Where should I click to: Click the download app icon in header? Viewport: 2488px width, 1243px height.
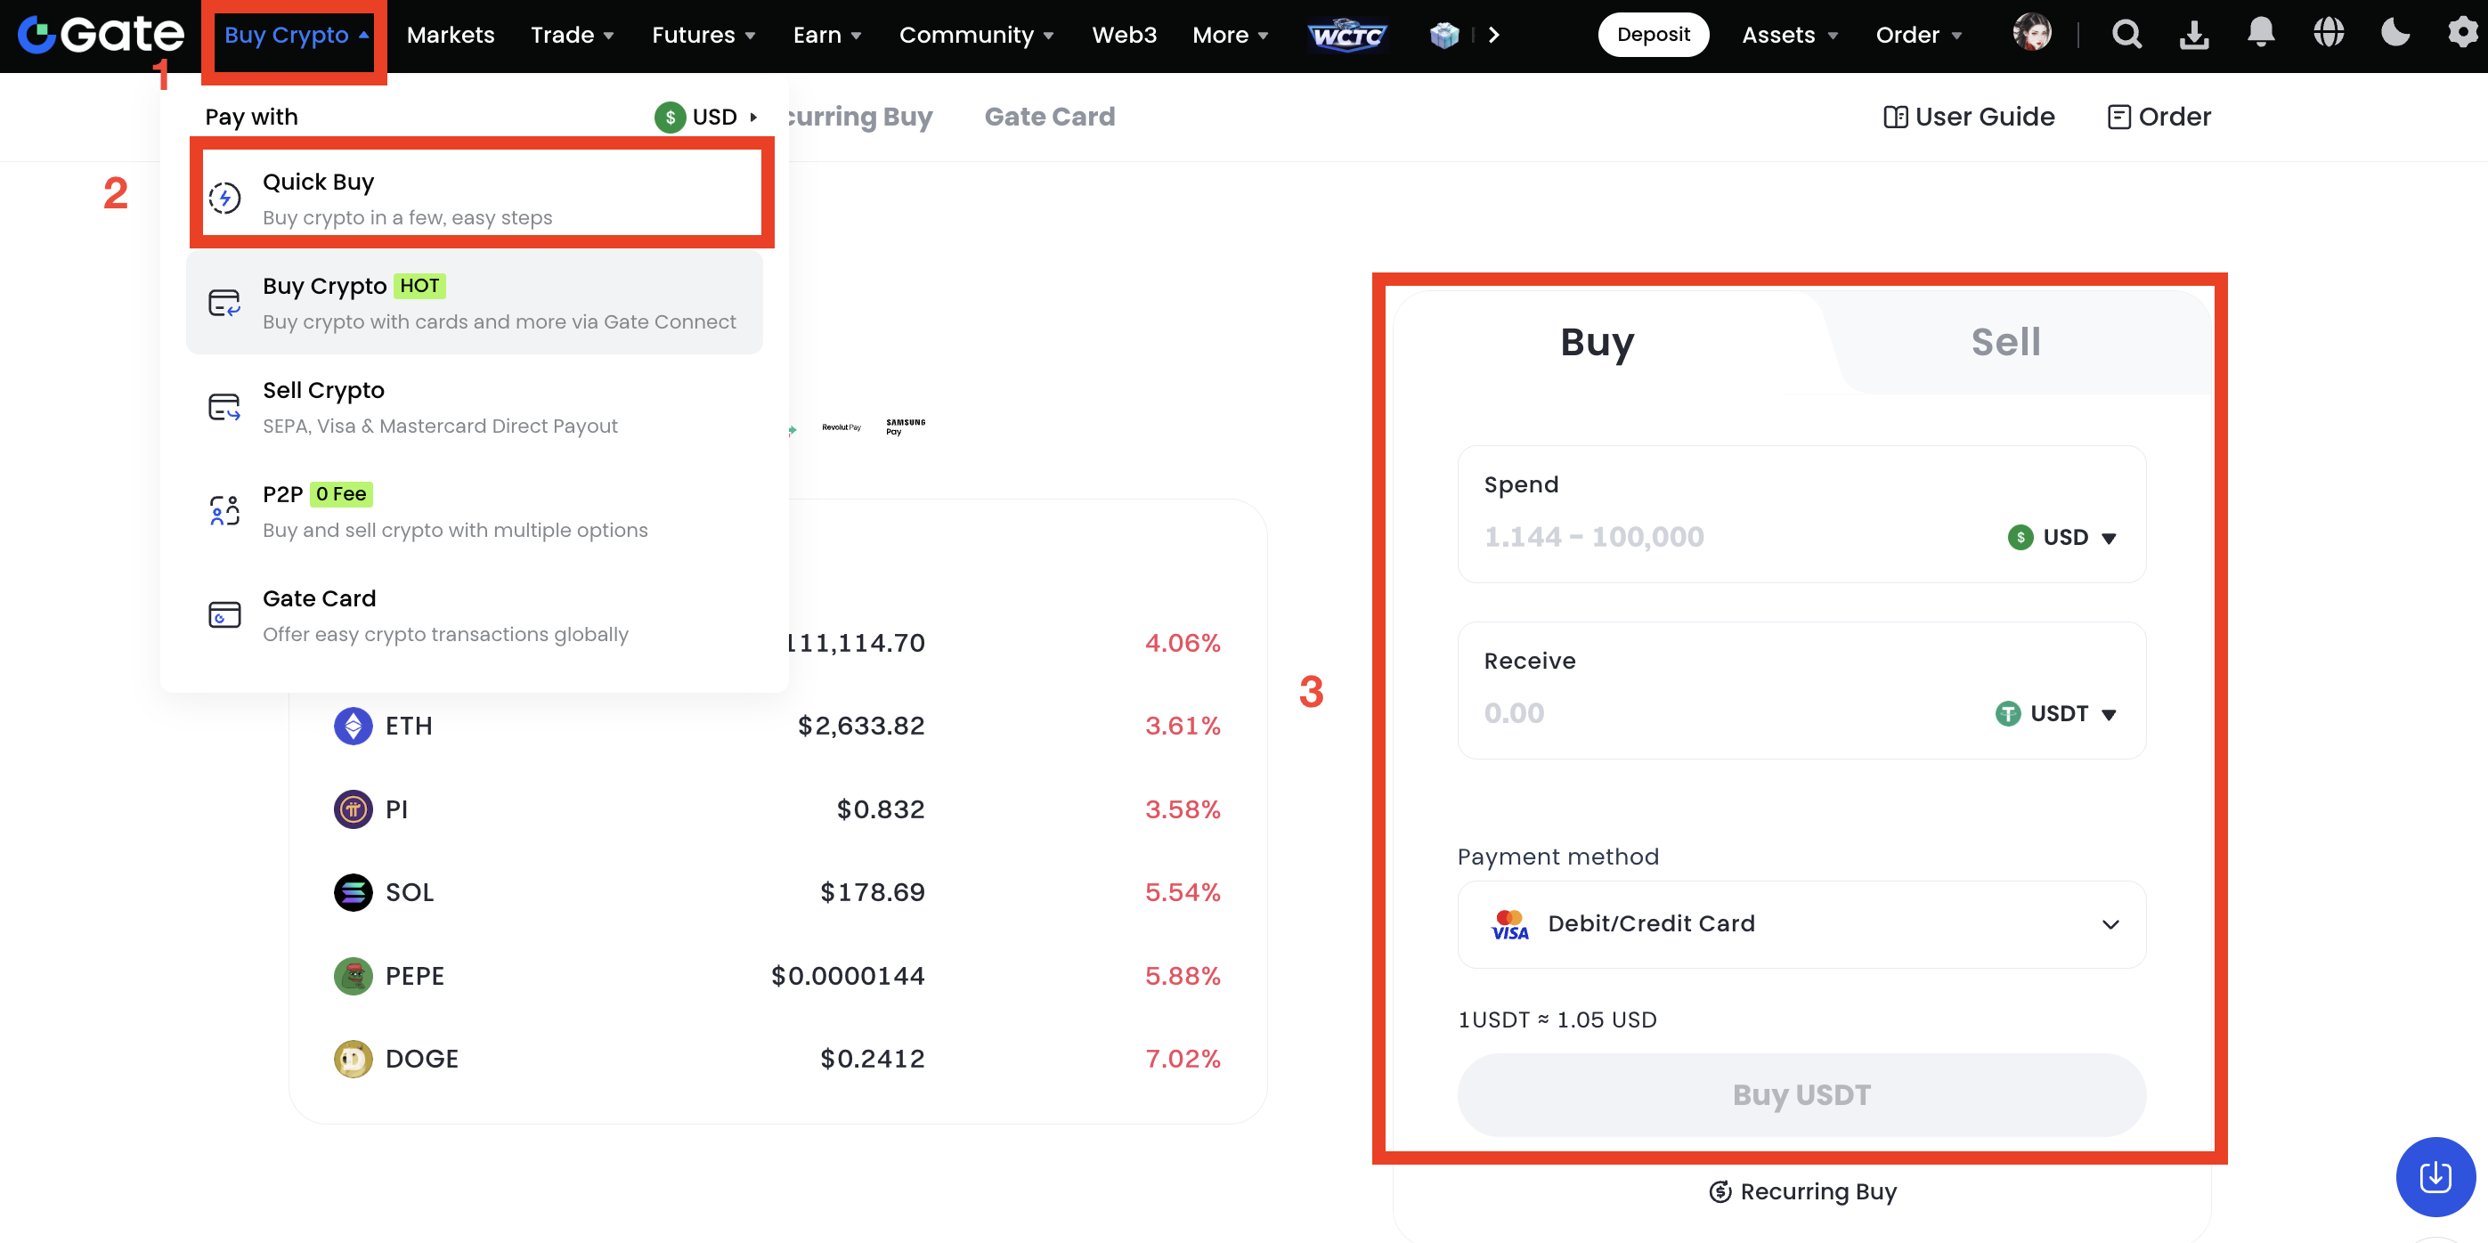pos(2193,35)
